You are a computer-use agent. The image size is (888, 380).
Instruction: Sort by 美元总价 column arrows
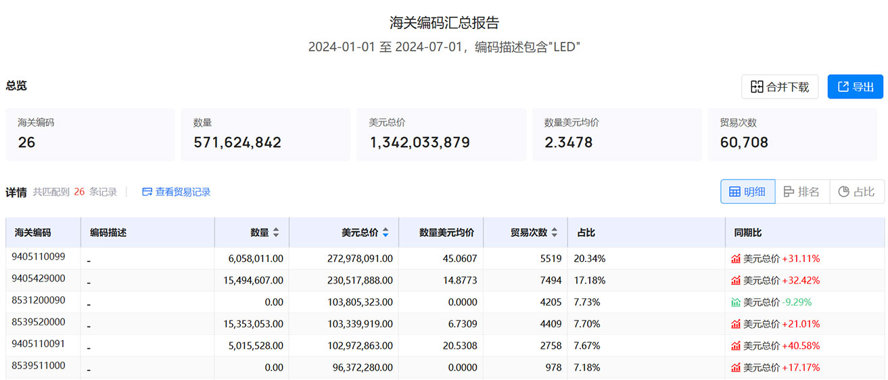pyautogui.click(x=385, y=232)
